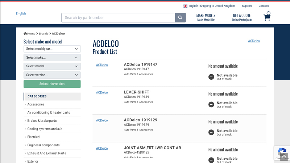The image size is (290, 163).
Task: Open the Get A Quote menu
Action: (x=242, y=17)
